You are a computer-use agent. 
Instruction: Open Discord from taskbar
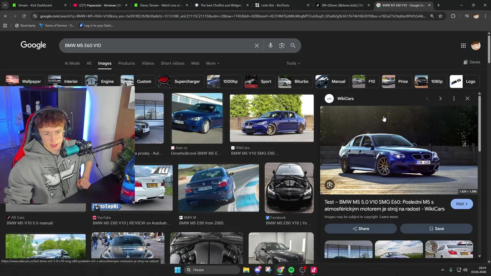tap(257, 270)
